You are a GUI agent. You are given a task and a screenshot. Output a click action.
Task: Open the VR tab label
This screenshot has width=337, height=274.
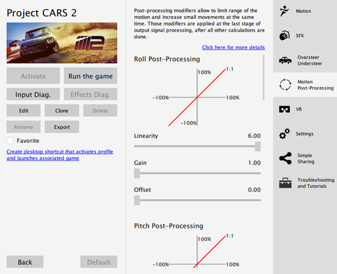299,109
